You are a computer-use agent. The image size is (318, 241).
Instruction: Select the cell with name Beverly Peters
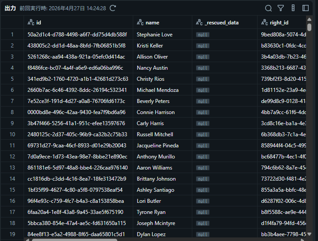[163, 101]
